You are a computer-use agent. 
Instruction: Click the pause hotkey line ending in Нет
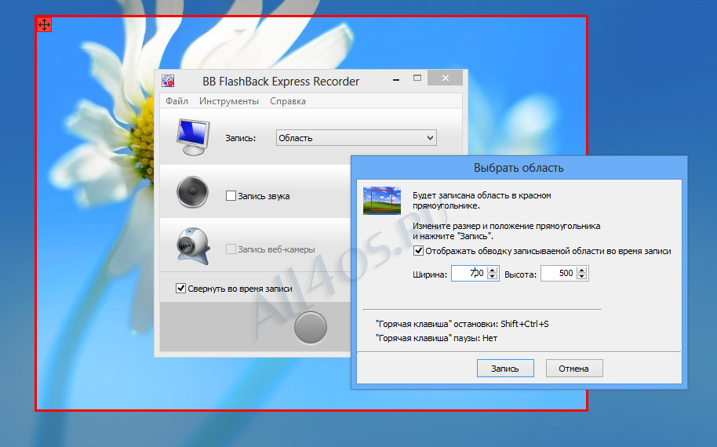point(436,338)
